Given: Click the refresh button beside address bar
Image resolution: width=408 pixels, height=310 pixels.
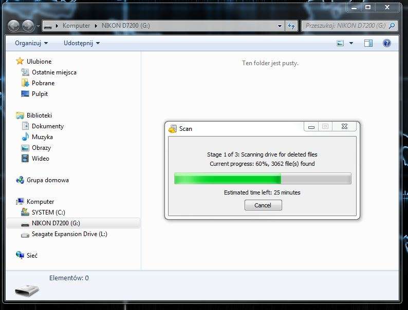Looking at the screenshot, I should tap(291, 26).
